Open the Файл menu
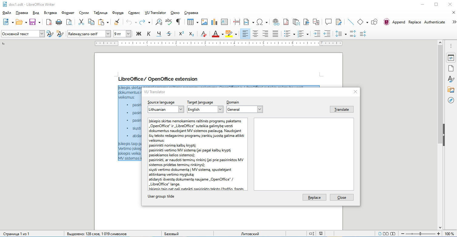Viewport: 457px width, 237px height. pyautogui.click(x=7, y=13)
